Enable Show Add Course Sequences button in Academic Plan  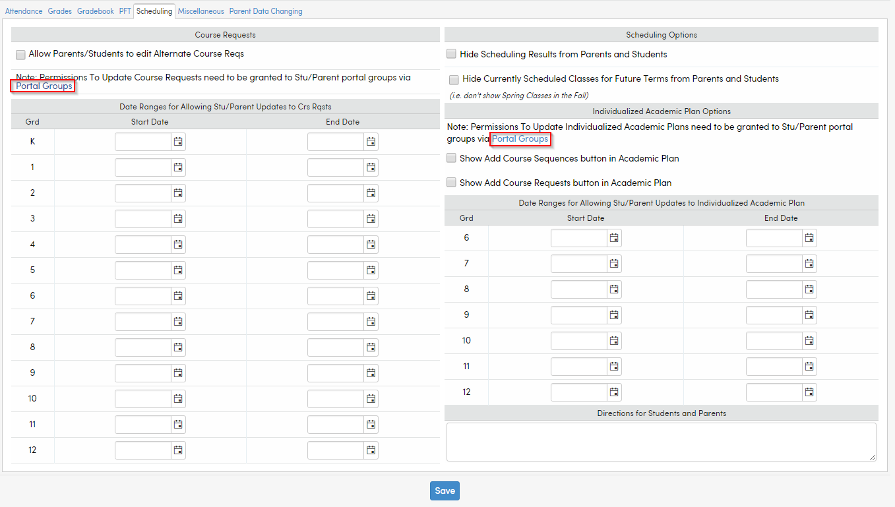pyautogui.click(x=451, y=158)
